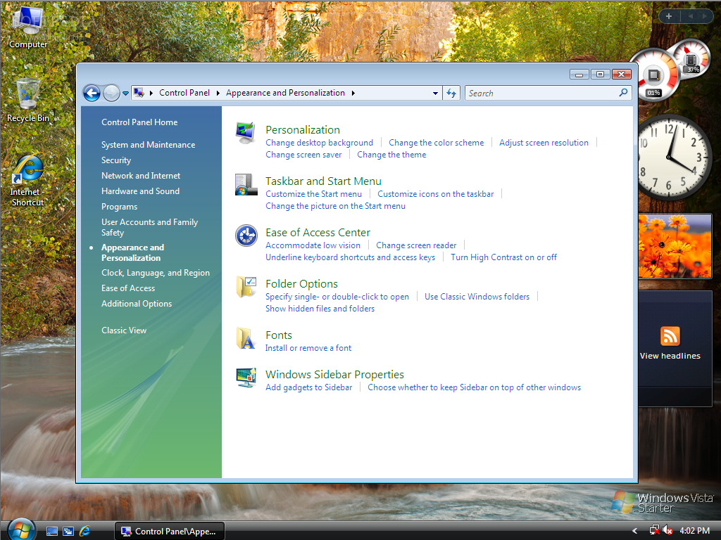Screen dimensions: 721x540
Task: Open Fonts using the letter A icon
Action: pyautogui.click(x=246, y=338)
